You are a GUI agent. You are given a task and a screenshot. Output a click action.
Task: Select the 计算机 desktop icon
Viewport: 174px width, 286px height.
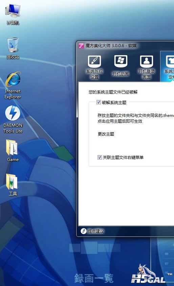pos(13,14)
